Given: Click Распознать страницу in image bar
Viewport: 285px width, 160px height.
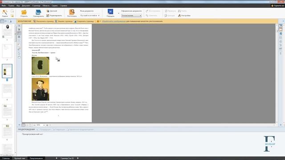Looking at the screenshot, I should click(x=44, y=21).
